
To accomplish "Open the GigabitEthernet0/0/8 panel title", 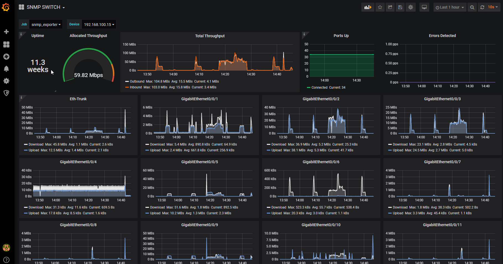I will (x=78, y=225).
